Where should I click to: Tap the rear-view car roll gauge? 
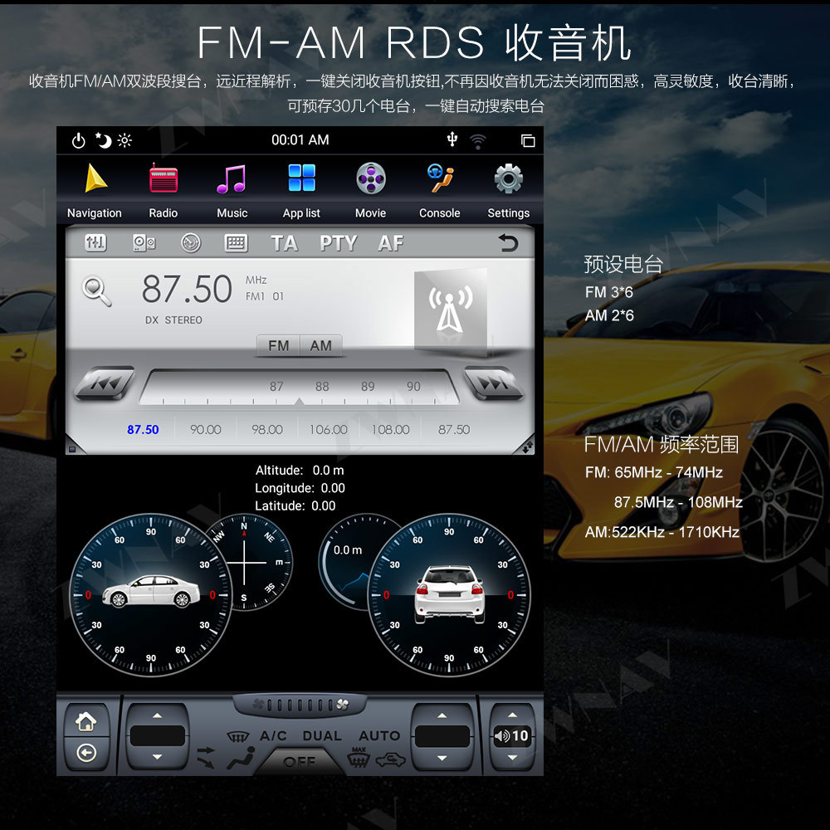point(449,594)
